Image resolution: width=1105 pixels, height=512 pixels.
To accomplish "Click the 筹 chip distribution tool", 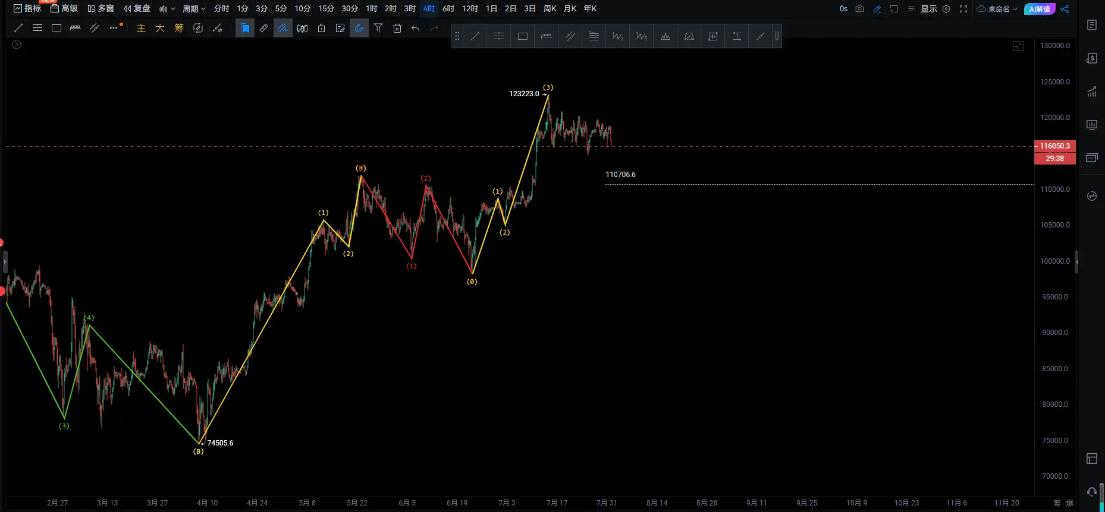I will point(179,28).
